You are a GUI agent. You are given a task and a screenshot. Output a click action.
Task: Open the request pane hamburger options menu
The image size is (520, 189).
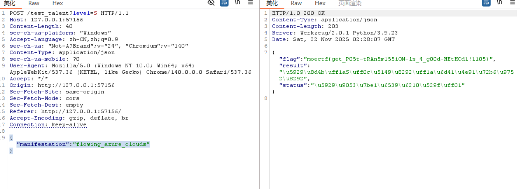tap(251, 2)
